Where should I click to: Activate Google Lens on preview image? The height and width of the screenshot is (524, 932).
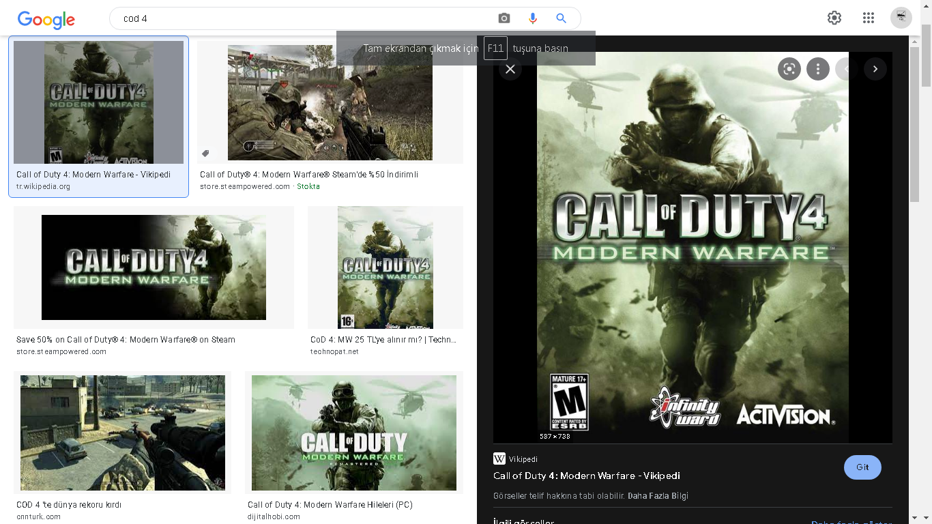pyautogui.click(x=789, y=69)
